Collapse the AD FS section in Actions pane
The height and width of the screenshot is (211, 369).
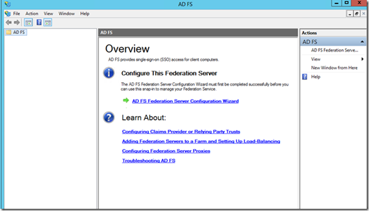click(x=362, y=42)
